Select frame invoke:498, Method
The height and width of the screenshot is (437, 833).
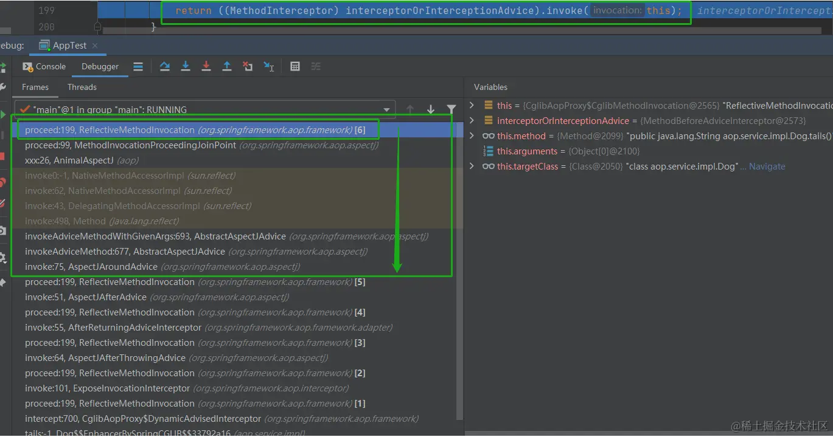click(x=238, y=221)
